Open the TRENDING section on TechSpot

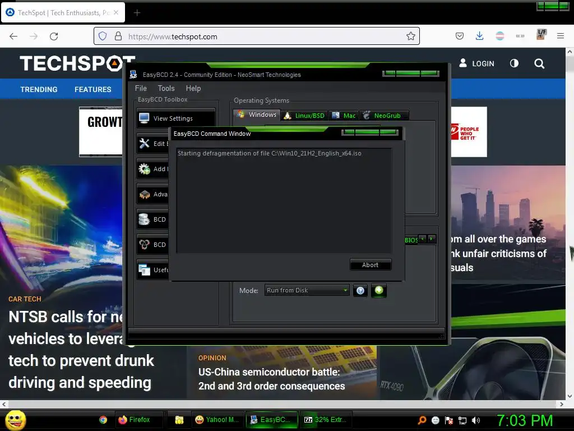pyautogui.click(x=39, y=89)
